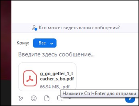139x106 pixels.
Task: Click the Ctrl+Enter send tooltip
Action: [x=99, y=93]
